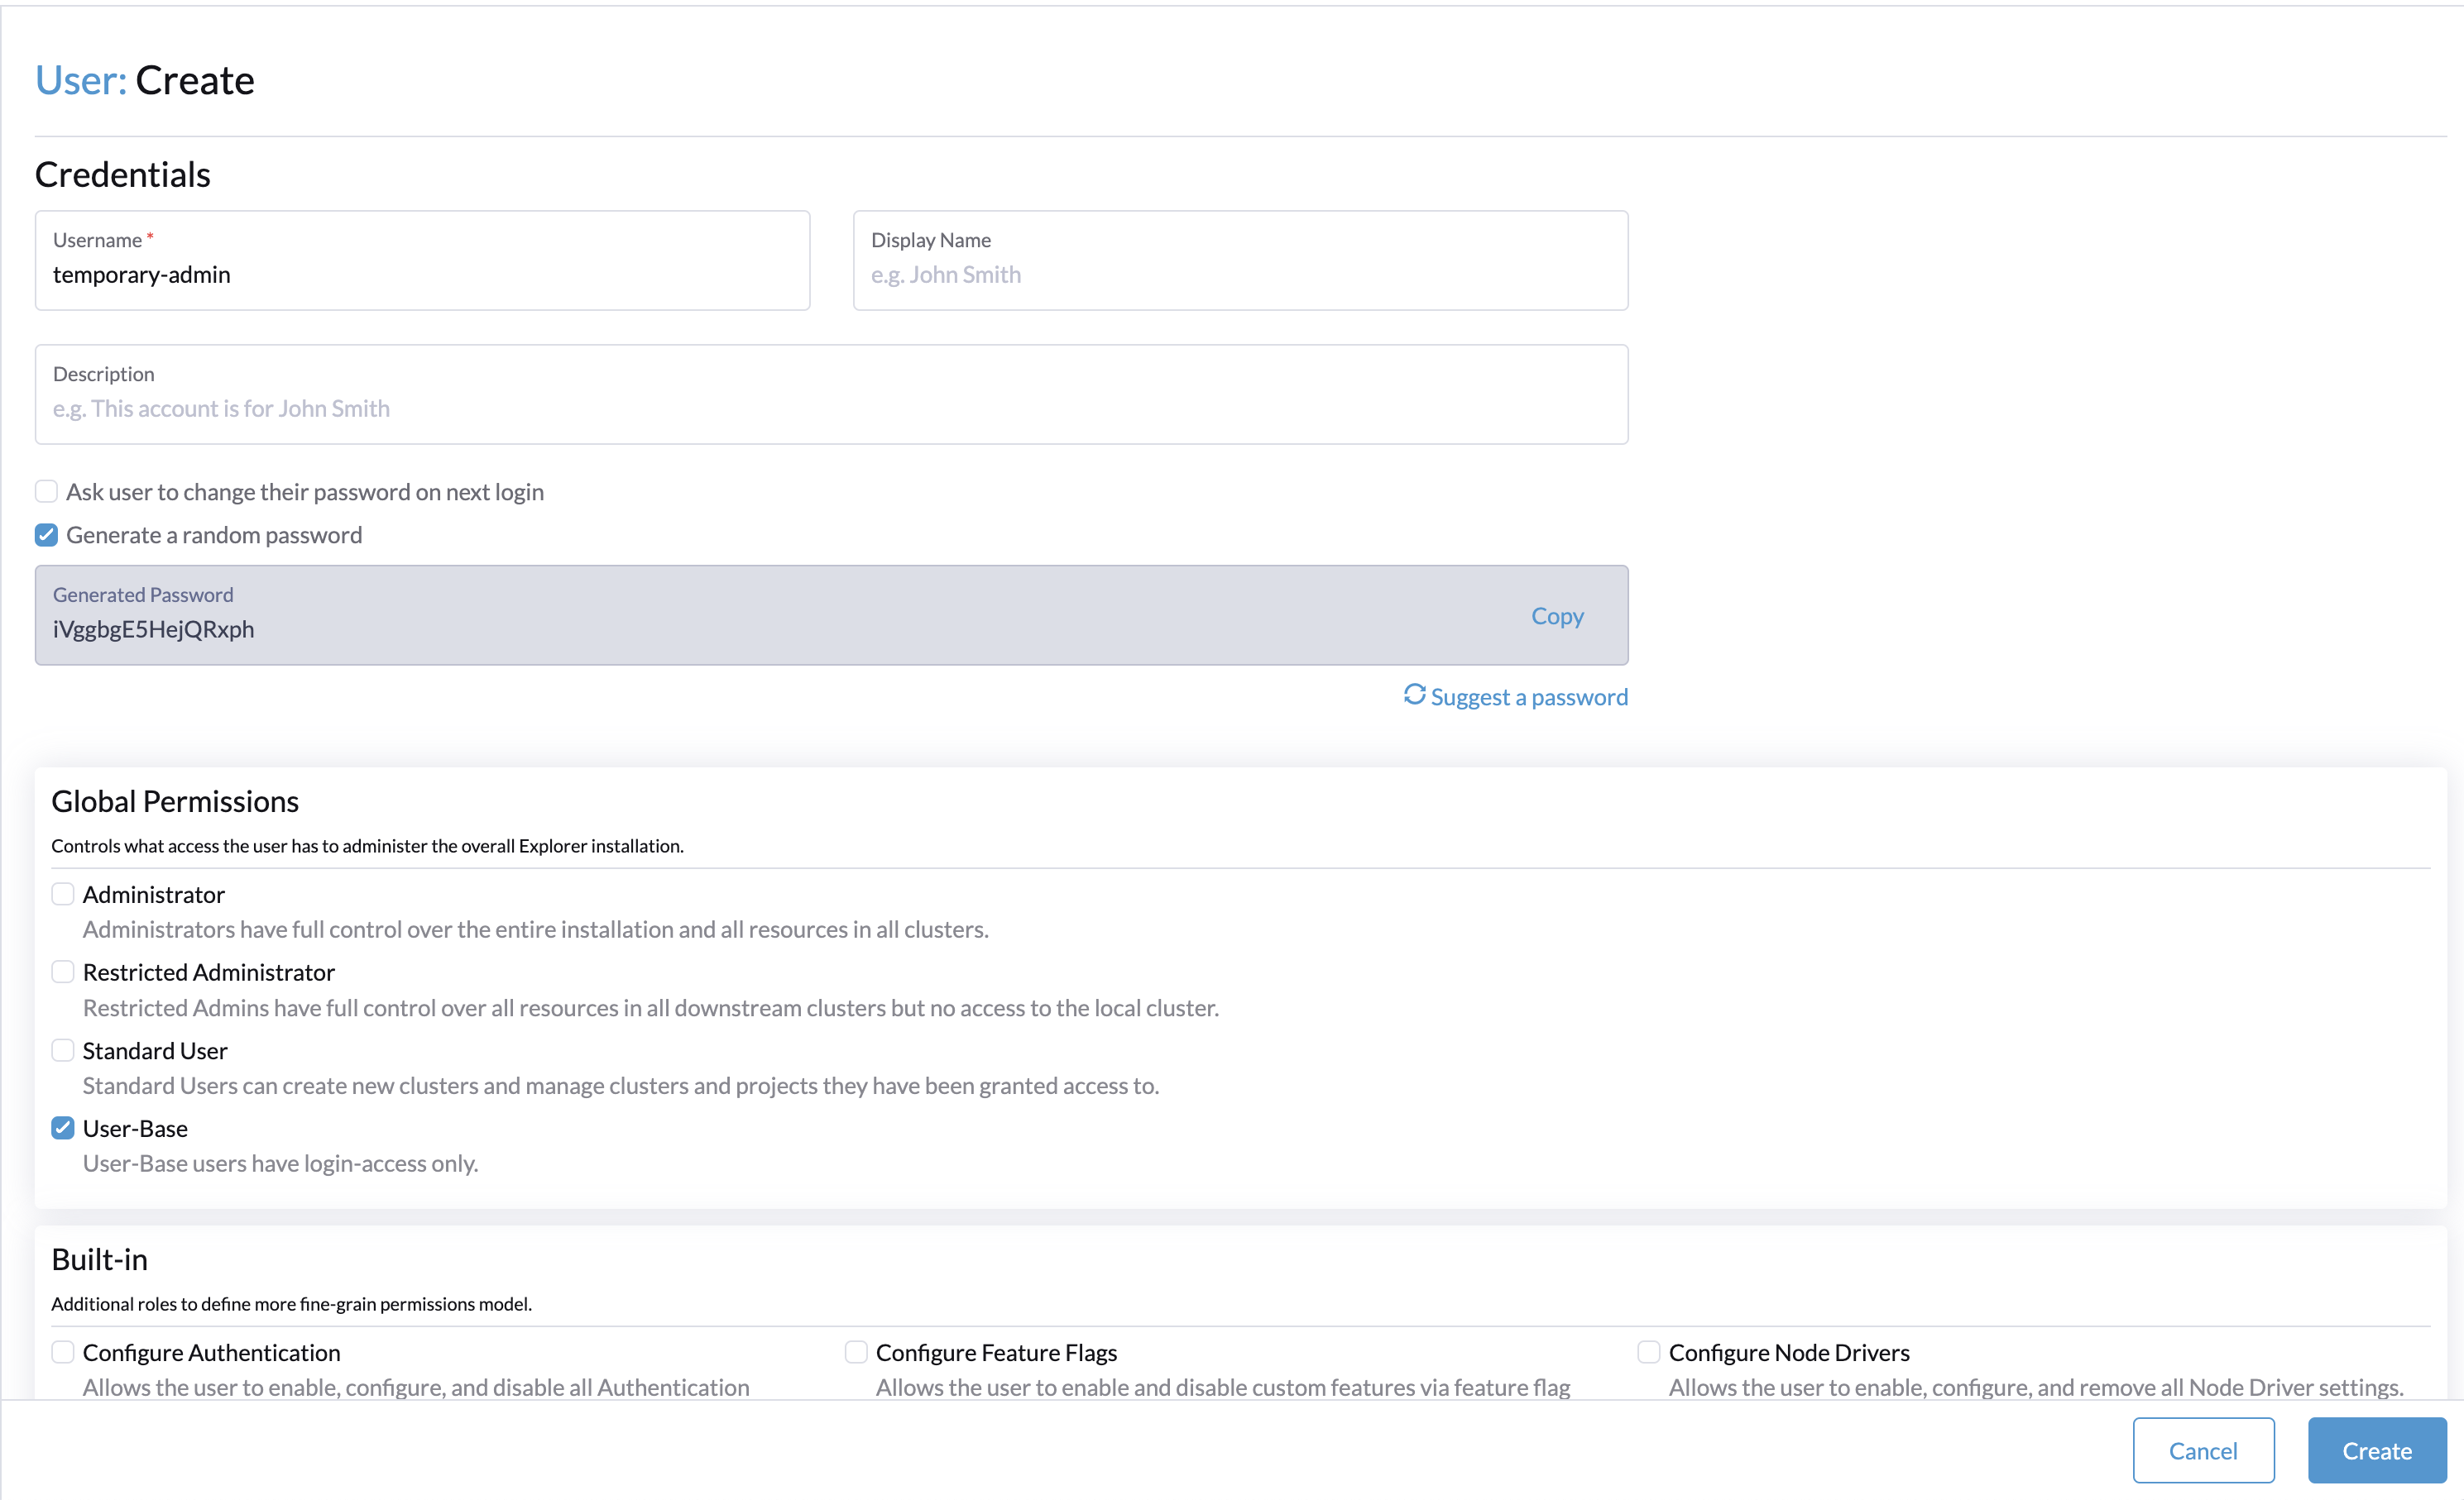
Task: Click 'Configure Feature Flags' label text
Action: tap(996, 1352)
